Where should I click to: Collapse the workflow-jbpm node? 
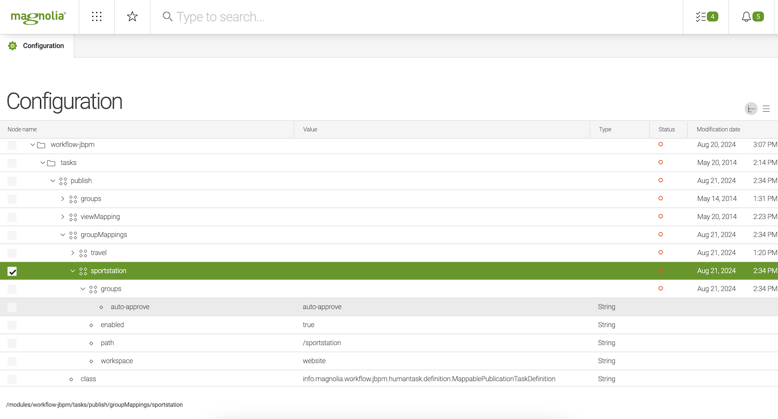(33, 145)
